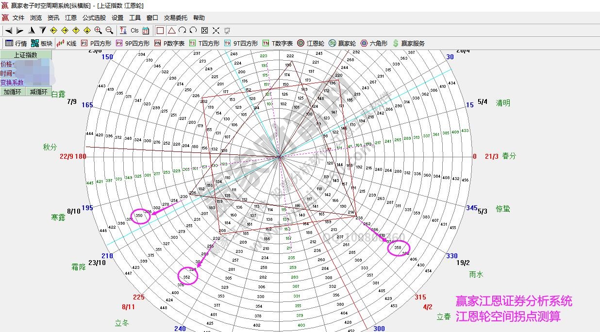Open the 江恩 menu
The height and width of the screenshot is (332, 600).
click(71, 17)
